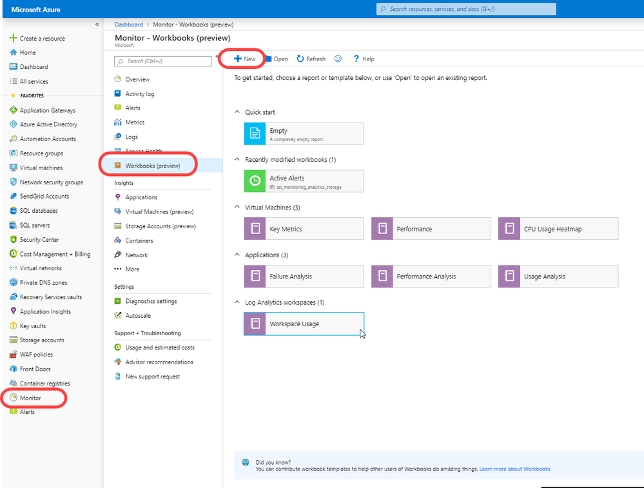Open Learn more about Workbooks link
Image resolution: width=644 pixels, height=488 pixels.
click(514, 469)
